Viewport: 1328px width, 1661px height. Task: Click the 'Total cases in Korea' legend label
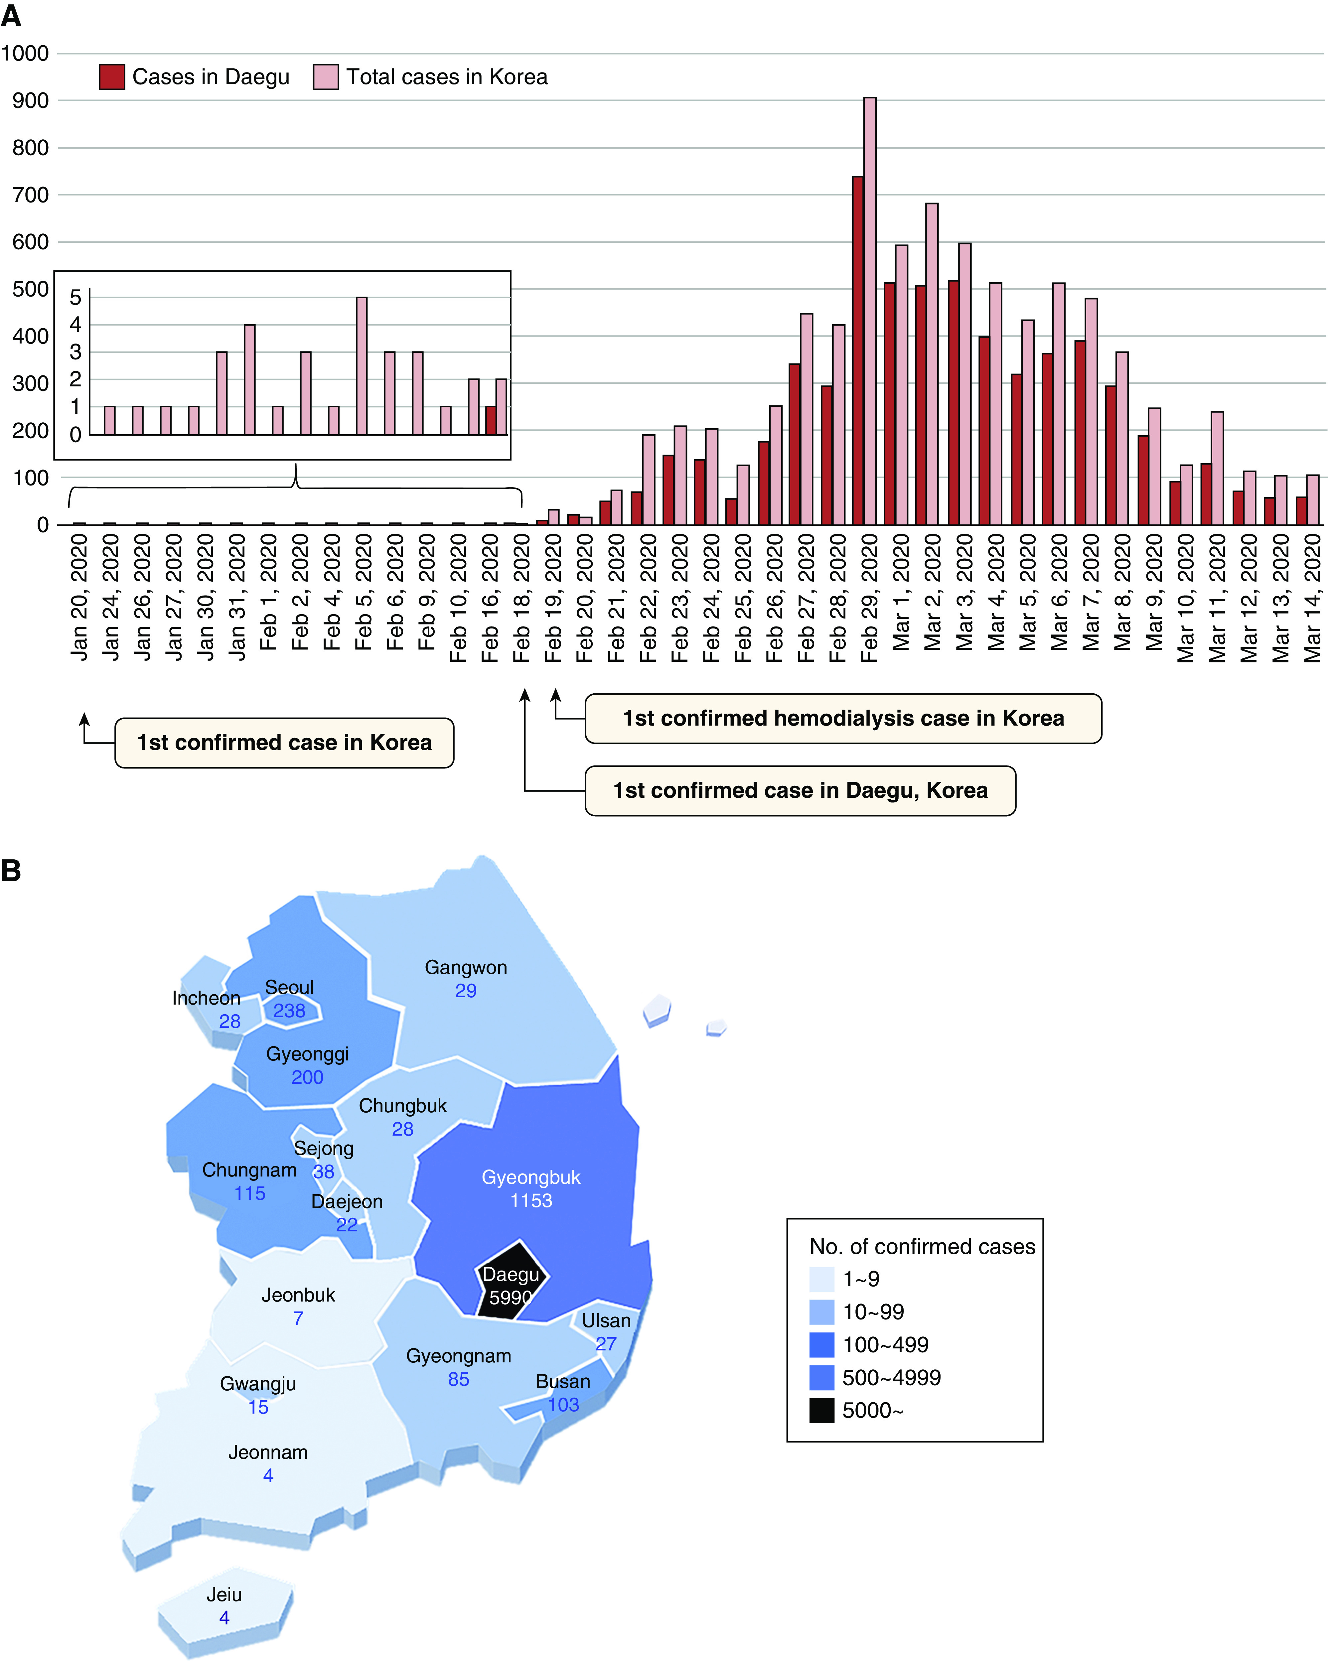coord(447,77)
